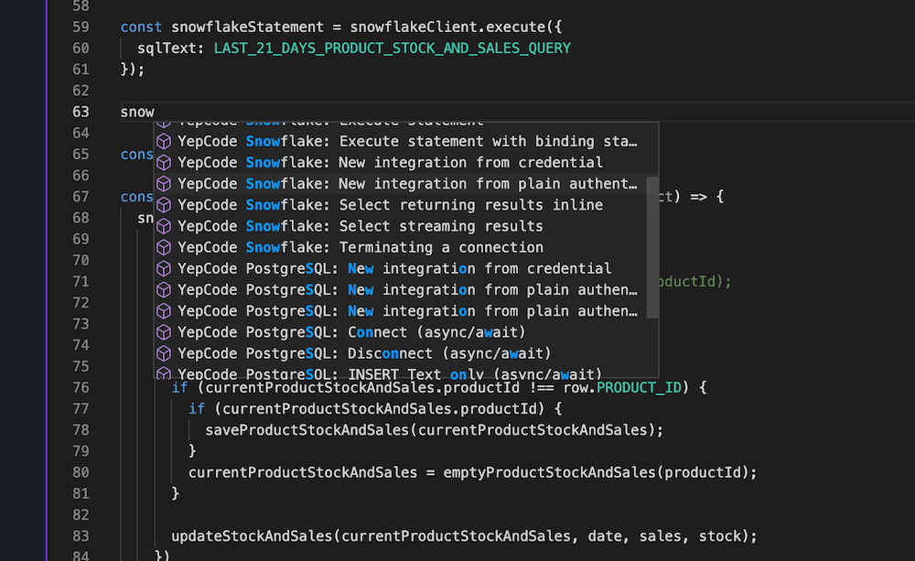Place cursor after 'snow' on line 63
Image resolution: width=915 pixels, height=561 pixels.
(156, 112)
